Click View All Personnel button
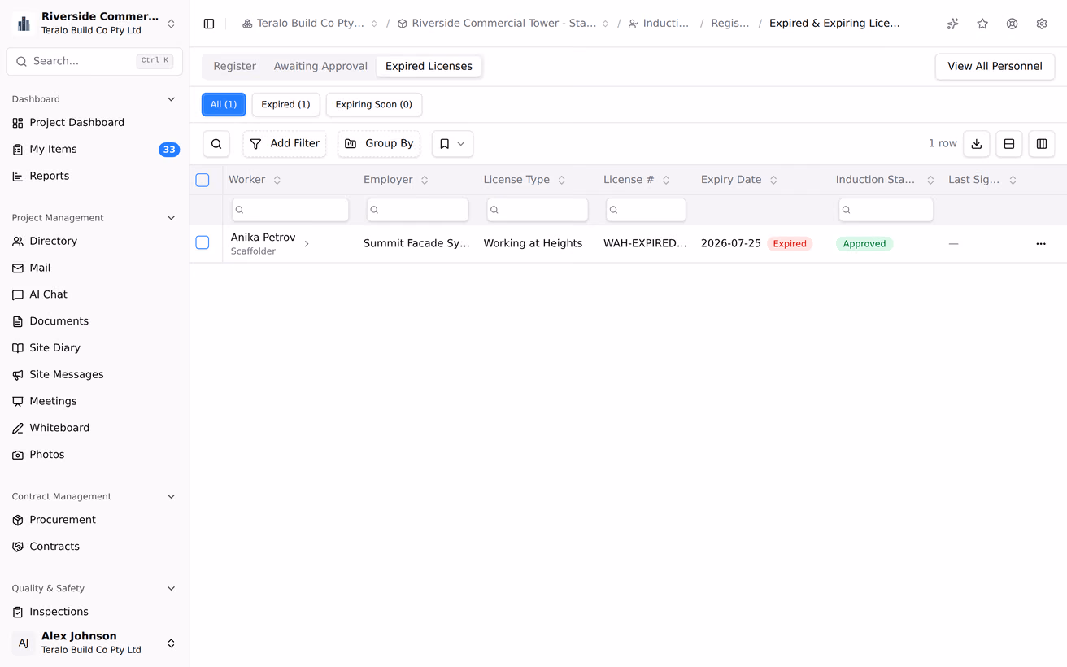 point(995,67)
